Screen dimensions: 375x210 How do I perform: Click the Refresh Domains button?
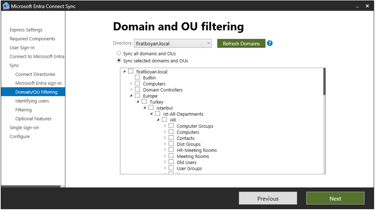(241, 43)
